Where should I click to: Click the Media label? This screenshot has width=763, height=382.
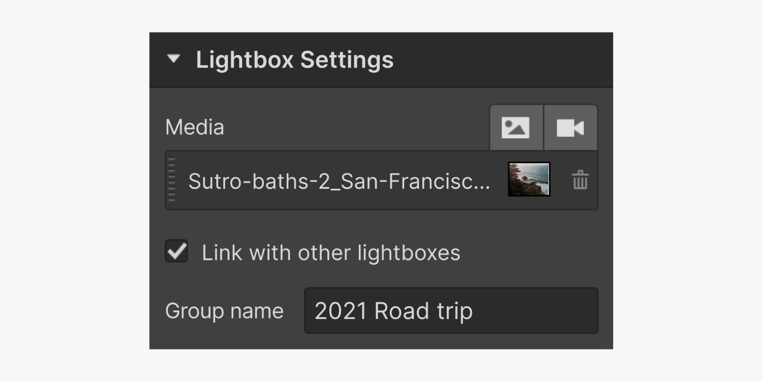coord(195,127)
